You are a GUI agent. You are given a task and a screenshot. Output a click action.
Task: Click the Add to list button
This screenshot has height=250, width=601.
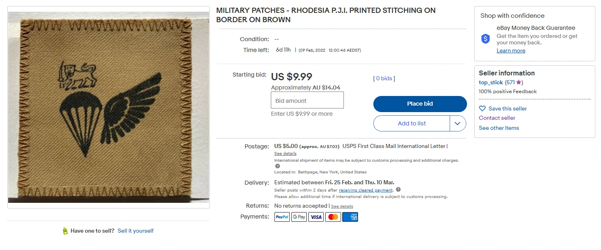click(x=412, y=123)
